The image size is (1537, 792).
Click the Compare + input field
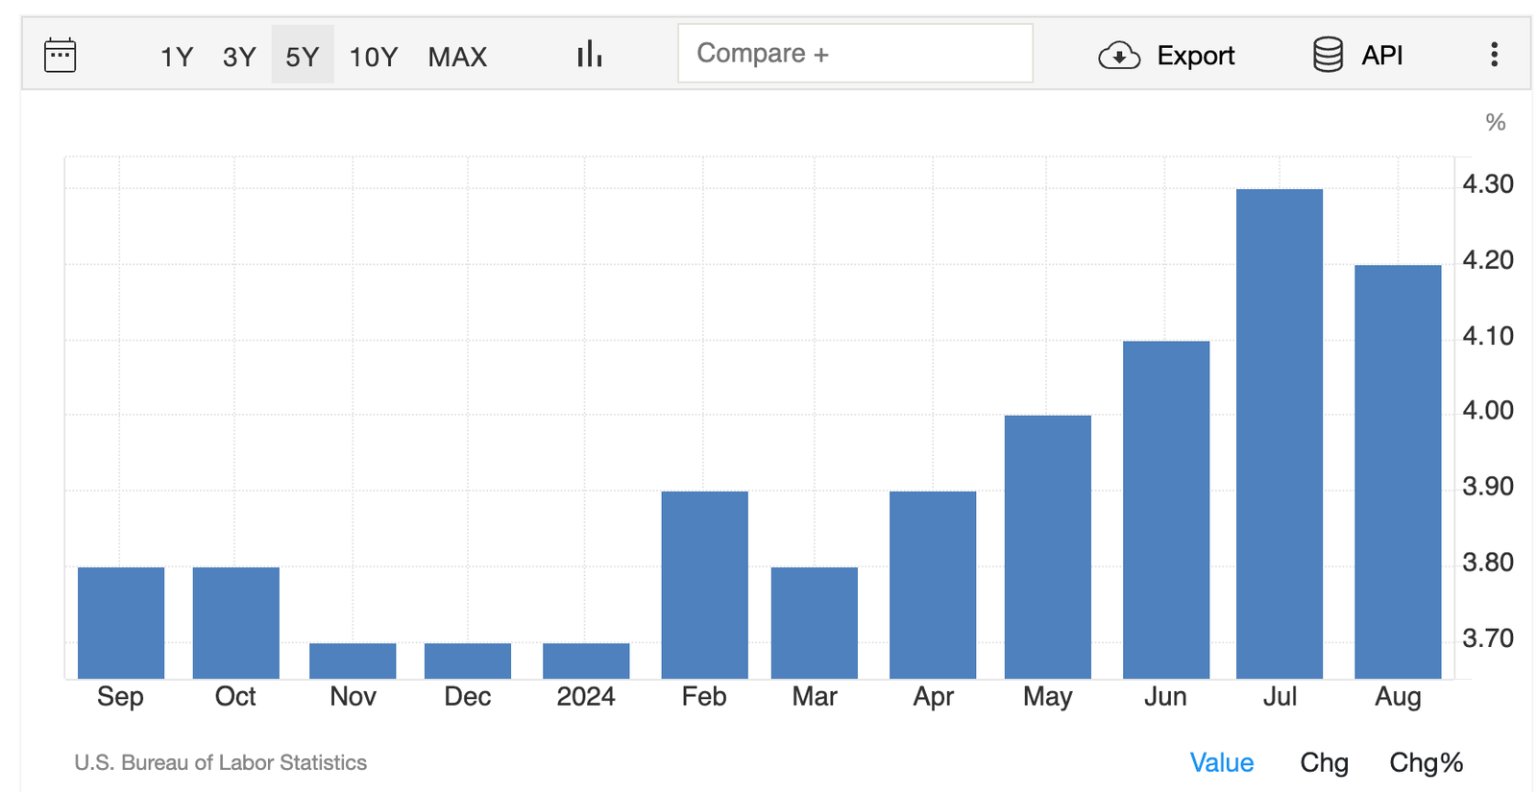click(x=855, y=54)
